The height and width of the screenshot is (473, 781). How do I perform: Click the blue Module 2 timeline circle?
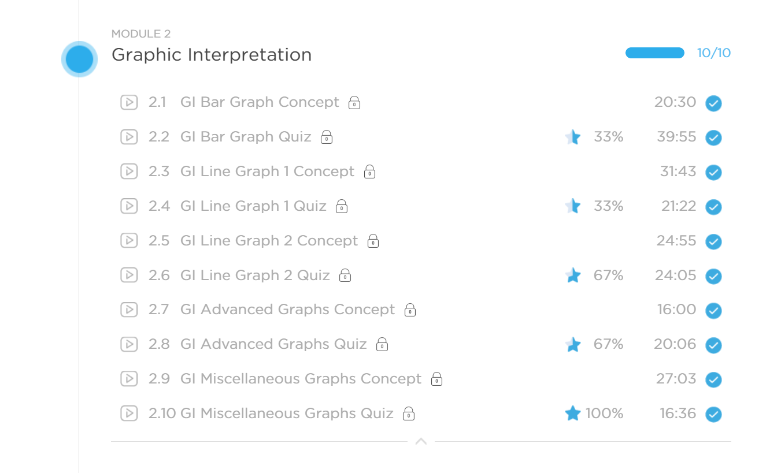click(x=79, y=59)
